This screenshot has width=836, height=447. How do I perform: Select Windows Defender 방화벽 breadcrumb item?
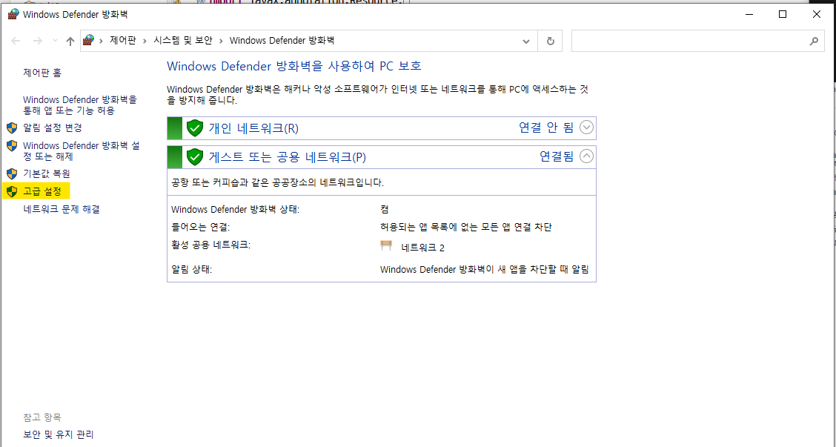coord(282,41)
